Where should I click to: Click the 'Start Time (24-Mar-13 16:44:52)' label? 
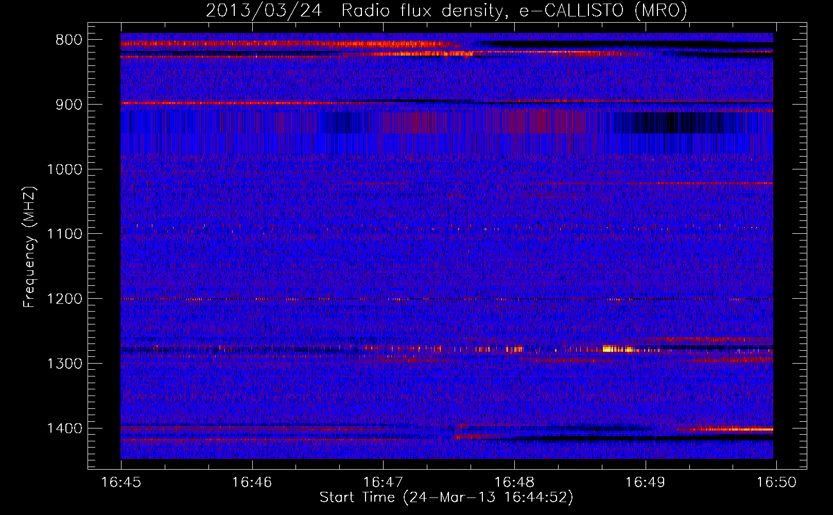pyautogui.click(x=446, y=497)
